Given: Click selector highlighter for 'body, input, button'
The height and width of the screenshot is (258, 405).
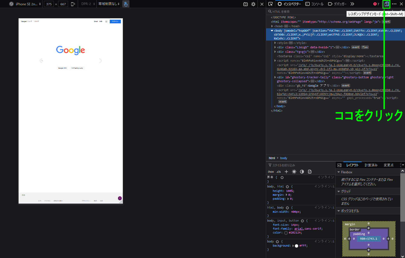Looking at the screenshot, I should [x=302, y=221].
